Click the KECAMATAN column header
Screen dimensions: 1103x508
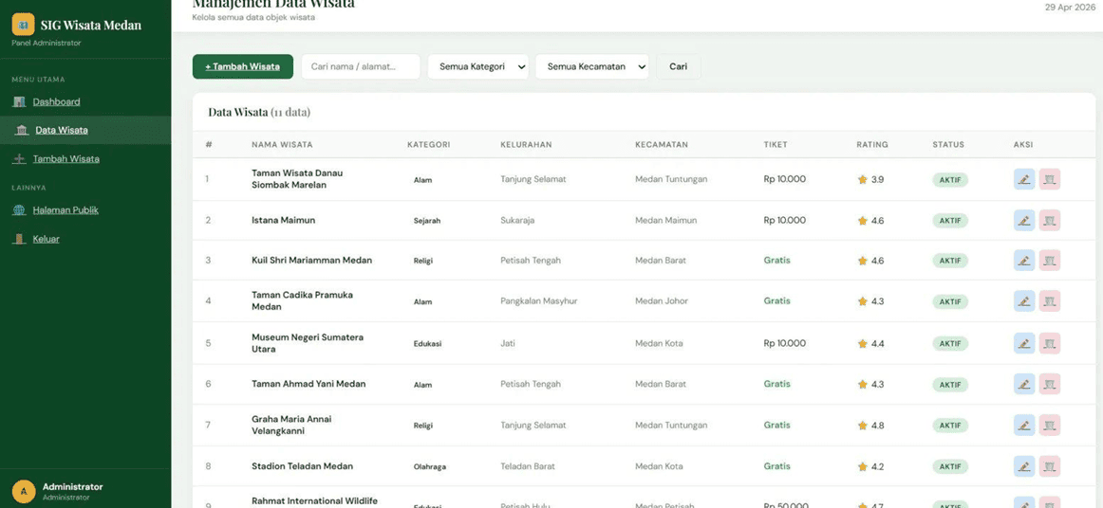click(662, 145)
